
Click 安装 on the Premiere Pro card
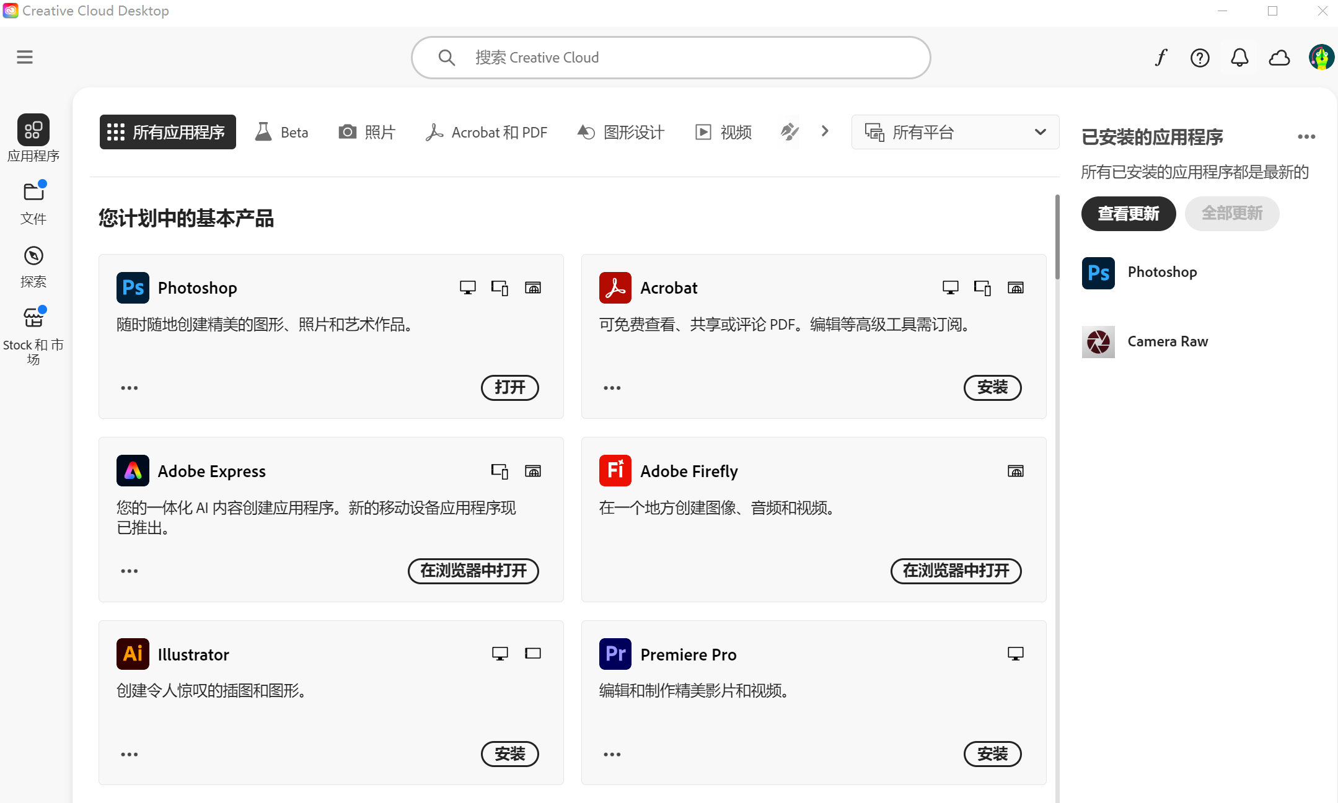coord(993,754)
